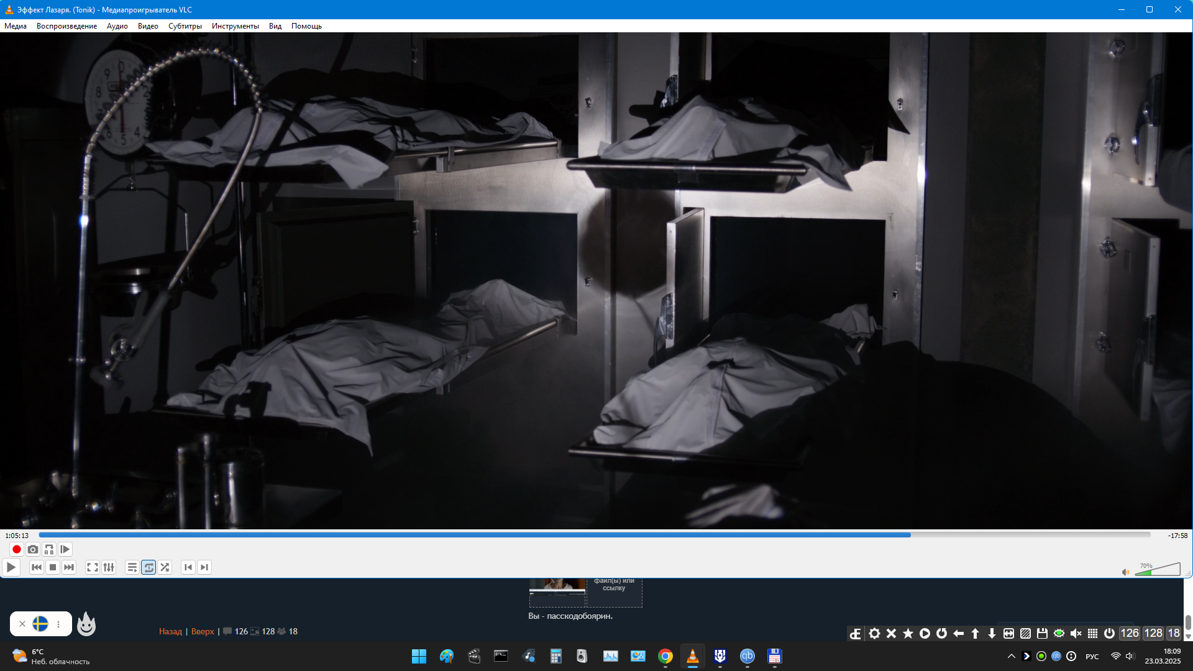Image resolution: width=1193 pixels, height=671 pixels.
Task: Click the X icon in the bottom page toolbar
Action: click(891, 633)
